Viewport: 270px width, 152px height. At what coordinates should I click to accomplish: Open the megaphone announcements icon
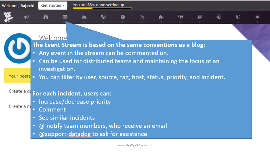click(27, 17)
